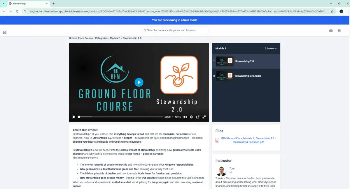The height and width of the screenshot is (189, 350).
Task: Open the apps grid menu icon
Action: (339, 30)
